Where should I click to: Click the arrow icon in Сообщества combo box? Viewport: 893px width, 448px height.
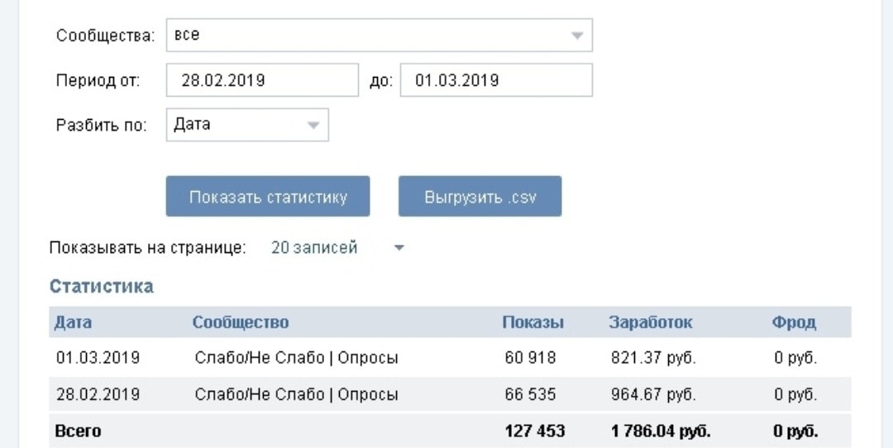pyautogui.click(x=577, y=36)
